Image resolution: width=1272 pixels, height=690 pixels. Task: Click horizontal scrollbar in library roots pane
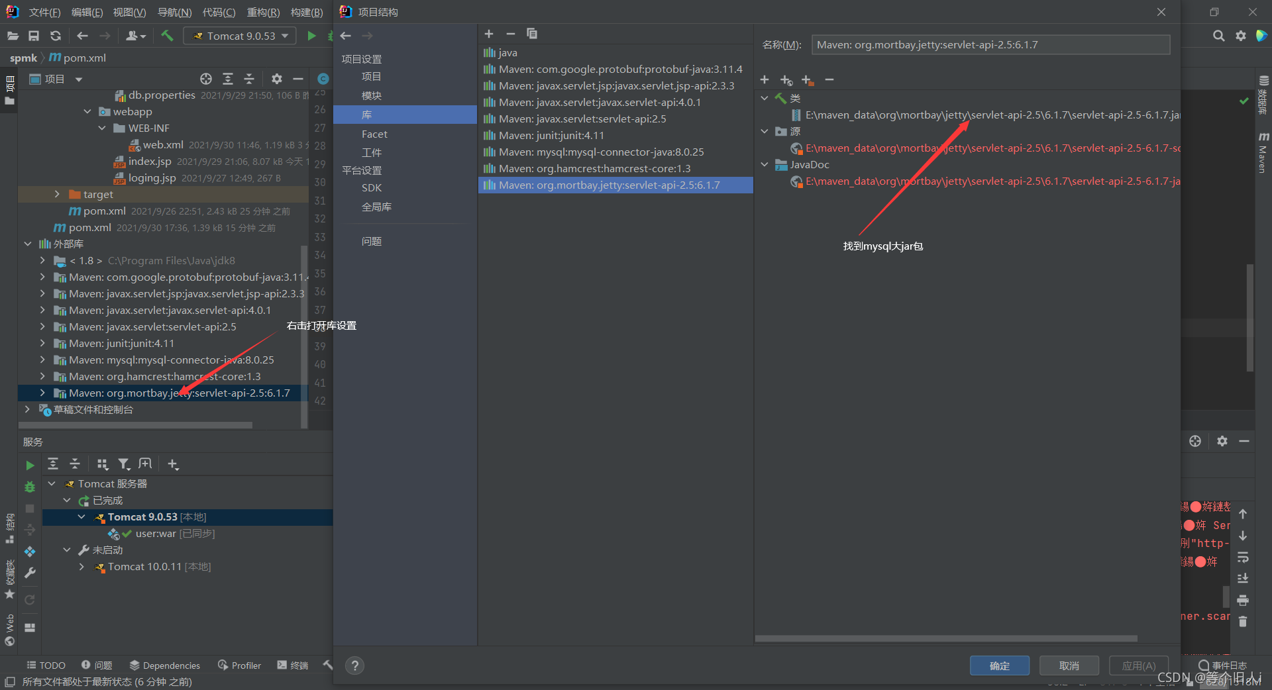[x=946, y=638]
